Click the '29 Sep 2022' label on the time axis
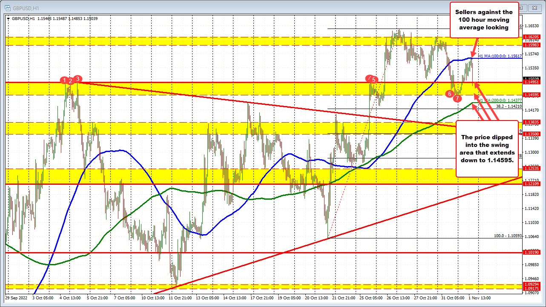Viewport: 546px width, 307px height. click(x=17, y=298)
